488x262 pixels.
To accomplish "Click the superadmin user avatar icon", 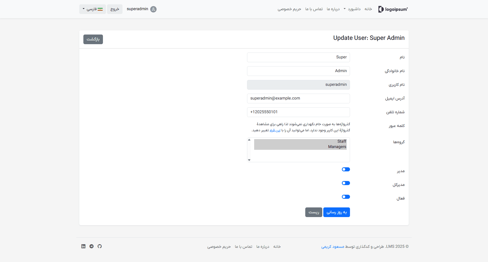I will tap(153, 9).
